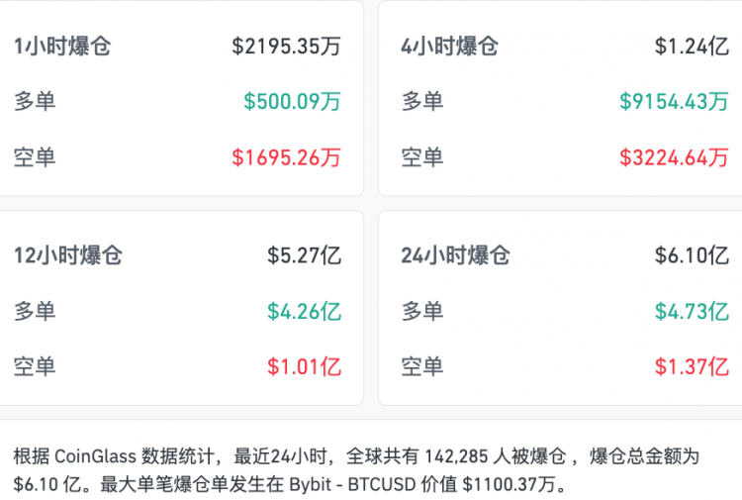Select the 24小时爆仓 card heading
Screen dimensions: 742x500
455,255
